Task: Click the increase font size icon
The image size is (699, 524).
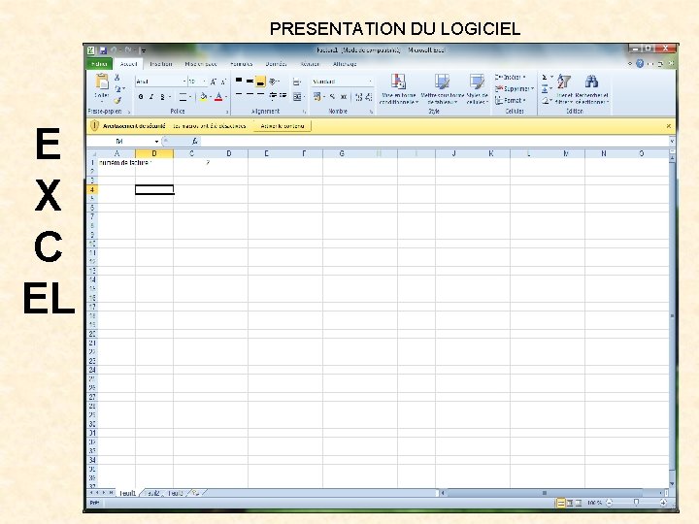Action: [x=213, y=82]
